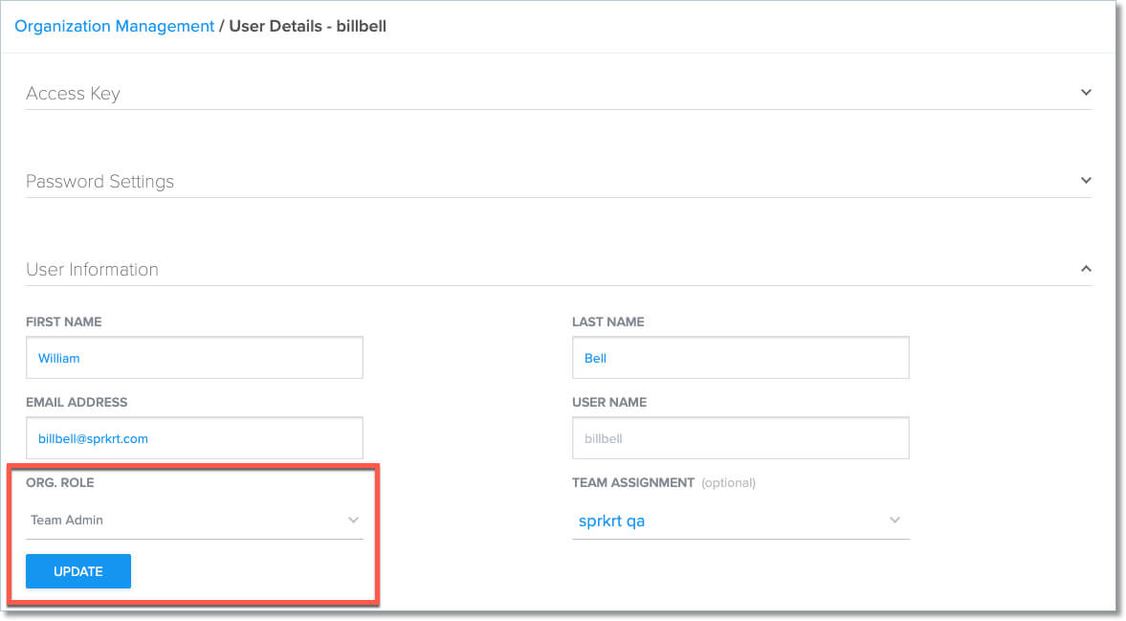Click the UPDATE button
The width and height of the screenshot is (1126, 621).
(77, 571)
